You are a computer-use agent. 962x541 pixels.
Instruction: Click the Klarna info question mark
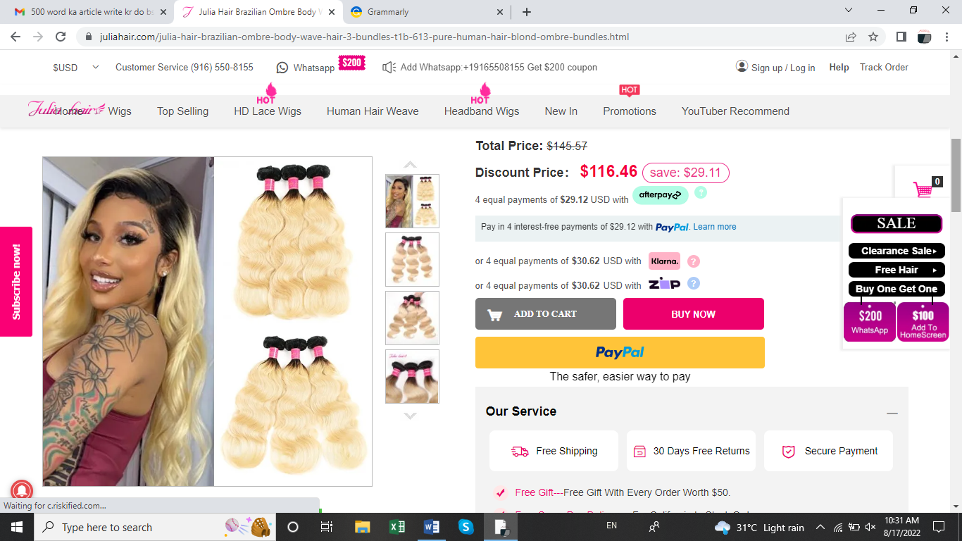pyautogui.click(x=694, y=261)
